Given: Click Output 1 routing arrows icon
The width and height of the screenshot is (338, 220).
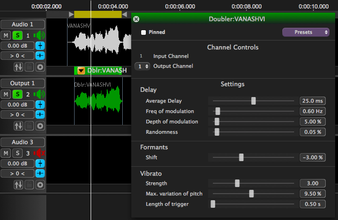Looking at the screenshot, I should point(18,126).
